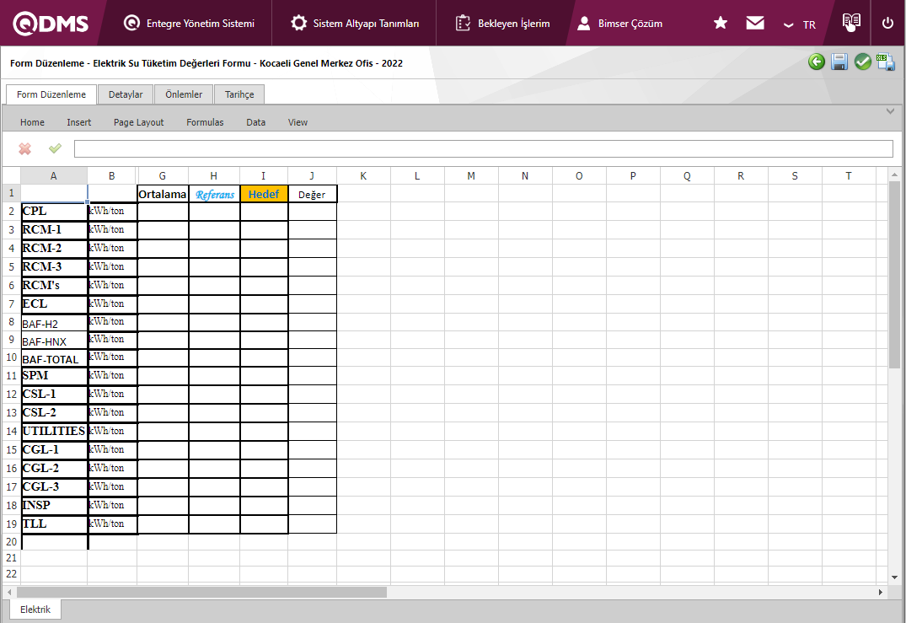Save the form with the floppy disk icon

tap(839, 62)
